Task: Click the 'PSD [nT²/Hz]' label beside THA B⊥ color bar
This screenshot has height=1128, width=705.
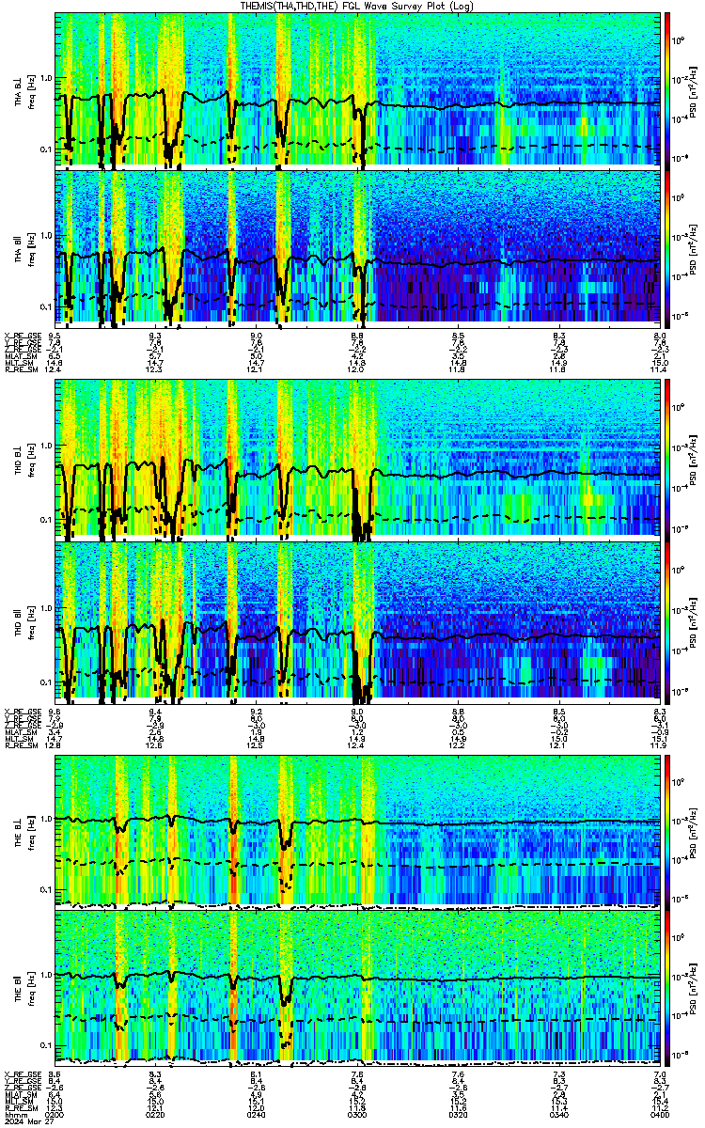Action: coord(692,90)
